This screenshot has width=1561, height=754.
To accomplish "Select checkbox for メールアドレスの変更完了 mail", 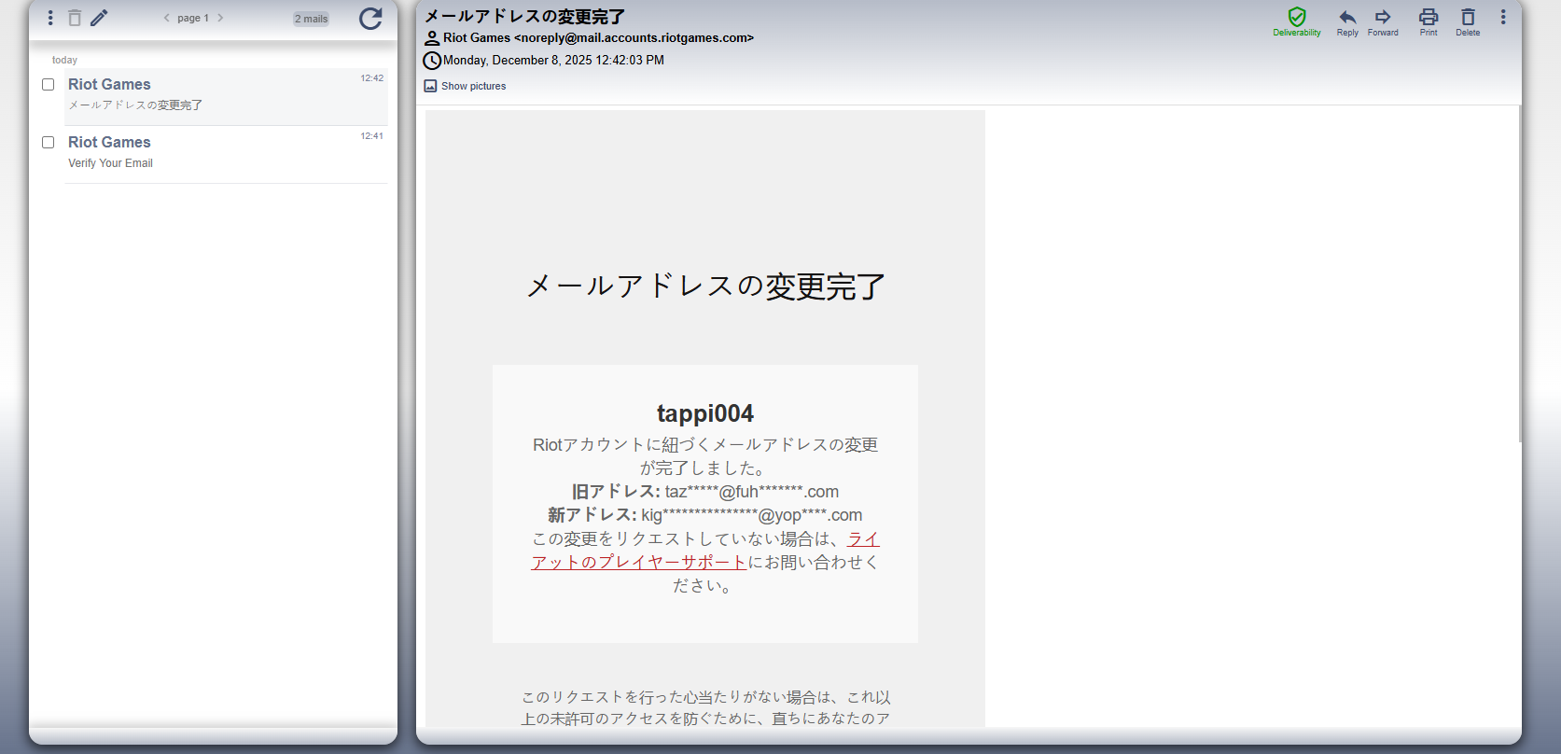I will click(x=49, y=85).
